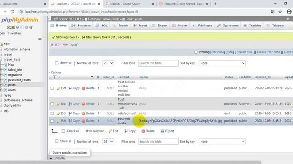Click the full texts toggle arrows icon

tap(55, 77)
